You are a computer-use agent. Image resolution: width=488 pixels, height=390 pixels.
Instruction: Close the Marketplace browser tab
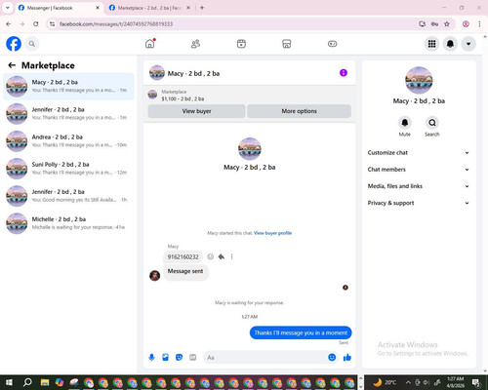pyautogui.click(x=188, y=8)
